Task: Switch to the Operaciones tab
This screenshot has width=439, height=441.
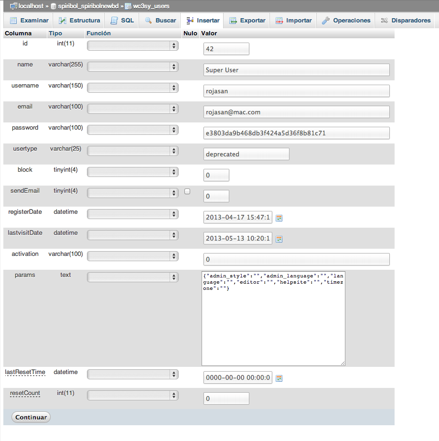Action: tap(346, 21)
